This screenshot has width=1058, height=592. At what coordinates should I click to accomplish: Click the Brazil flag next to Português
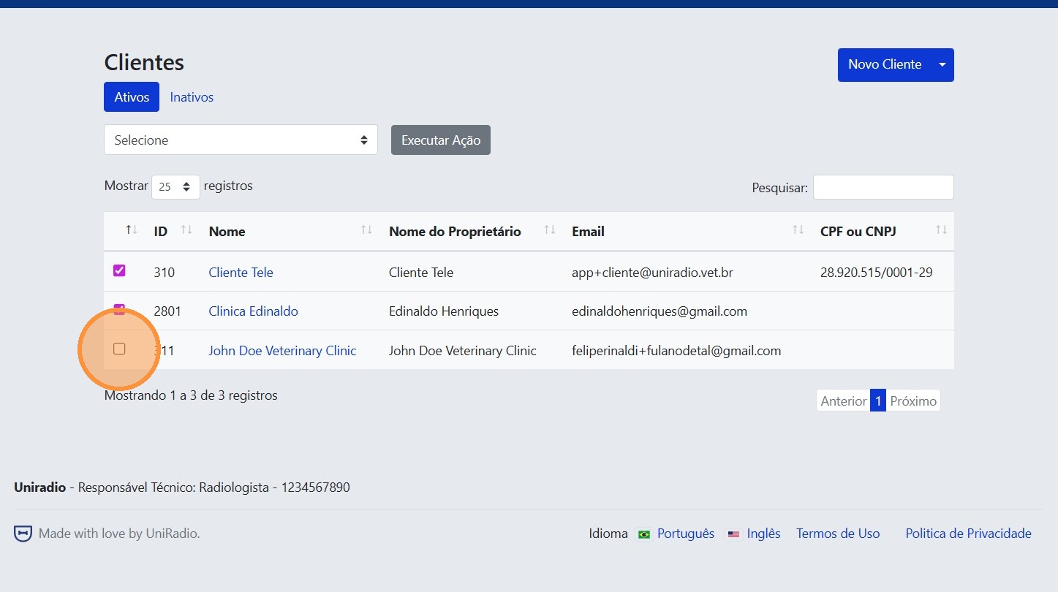tap(643, 534)
